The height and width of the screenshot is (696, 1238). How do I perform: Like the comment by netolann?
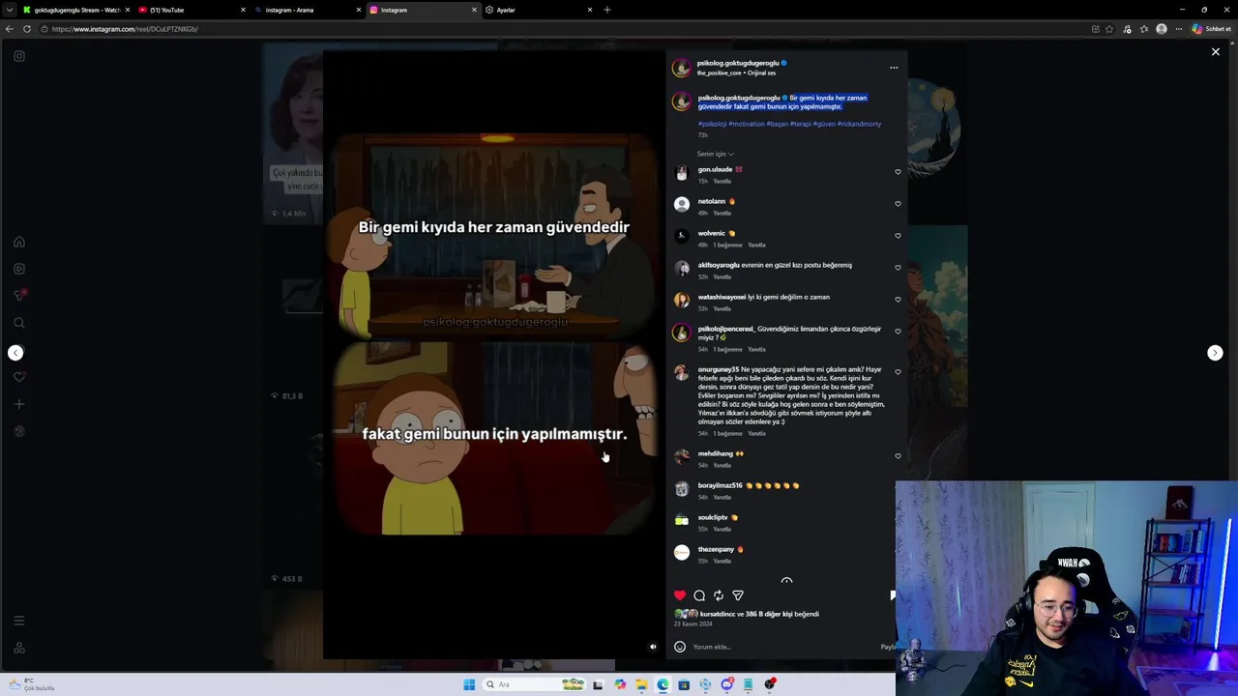click(x=898, y=204)
